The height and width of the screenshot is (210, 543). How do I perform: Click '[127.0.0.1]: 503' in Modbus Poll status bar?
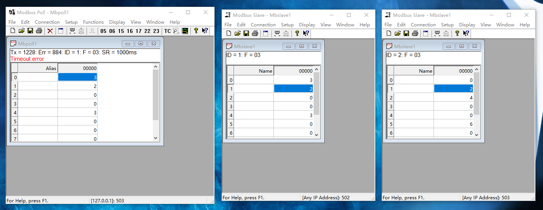[x=107, y=200]
